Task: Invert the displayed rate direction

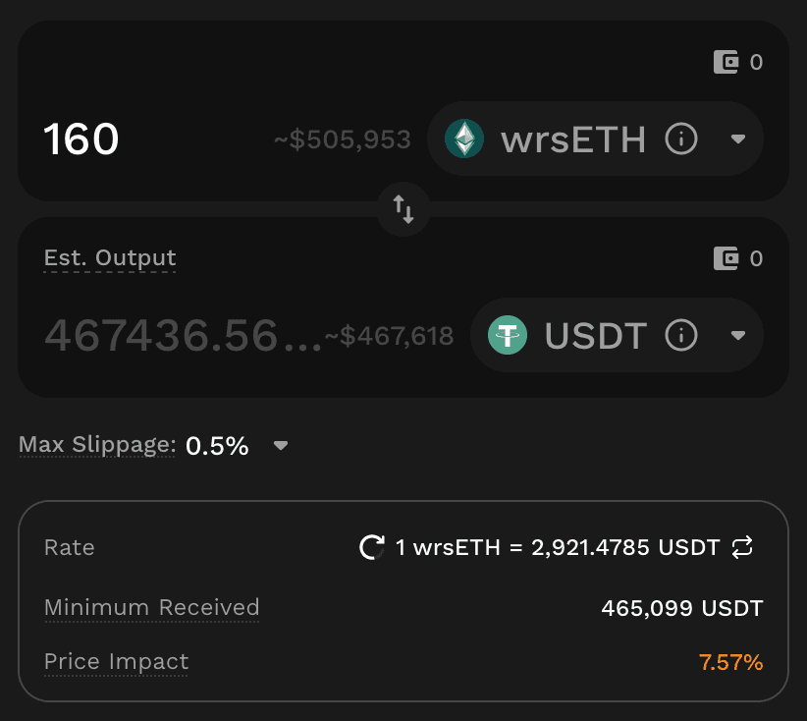Action: click(743, 547)
